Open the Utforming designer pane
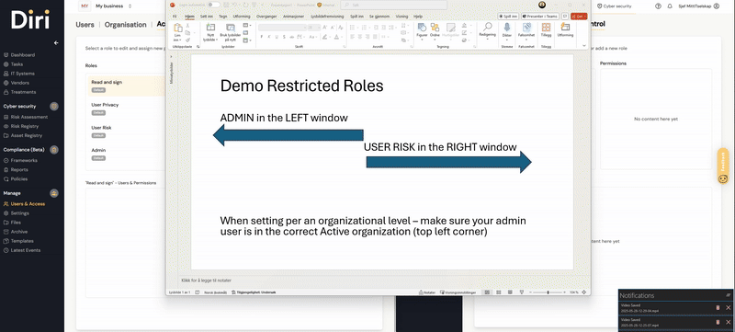The image size is (735, 332). click(565, 30)
